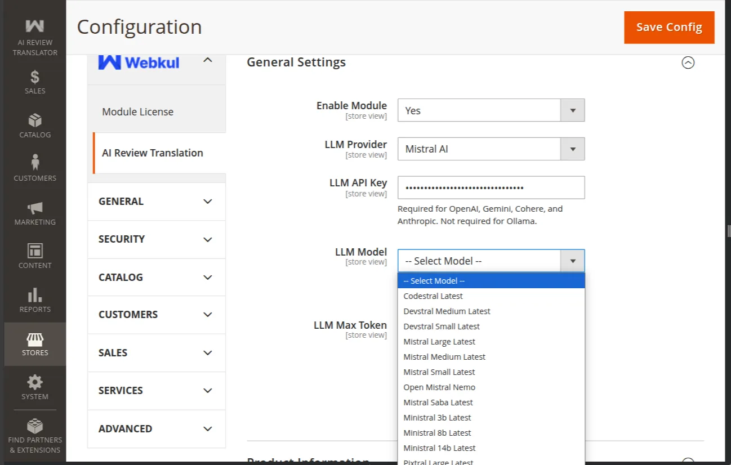Focus the LLM API Key field
731x465 pixels.
[491, 187]
